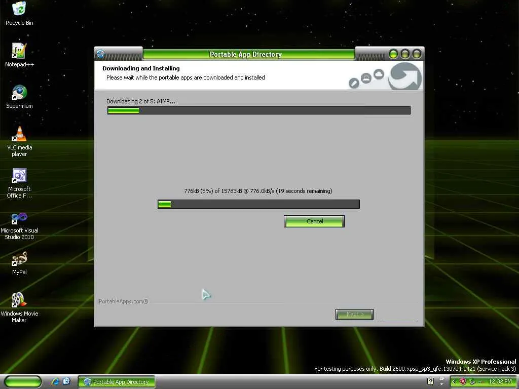
Task: Select the Windows Movie Maker shortcut
Action: (x=19, y=308)
